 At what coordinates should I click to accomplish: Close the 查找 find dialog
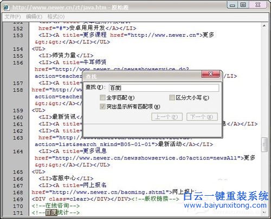tap(211, 74)
